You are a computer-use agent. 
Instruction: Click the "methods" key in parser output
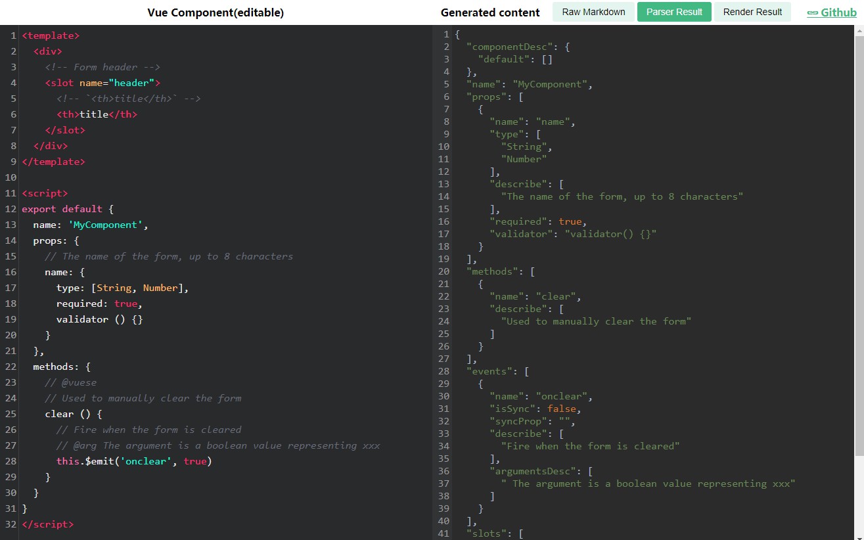[x=489, y=271]
